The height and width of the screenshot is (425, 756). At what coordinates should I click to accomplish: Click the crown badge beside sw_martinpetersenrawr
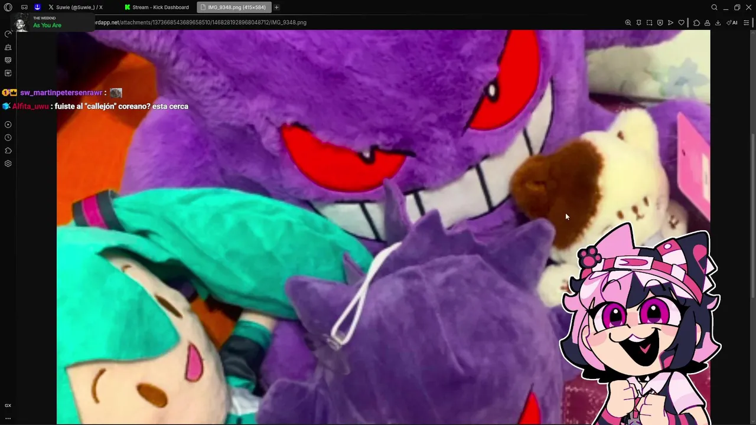(13, 93)
